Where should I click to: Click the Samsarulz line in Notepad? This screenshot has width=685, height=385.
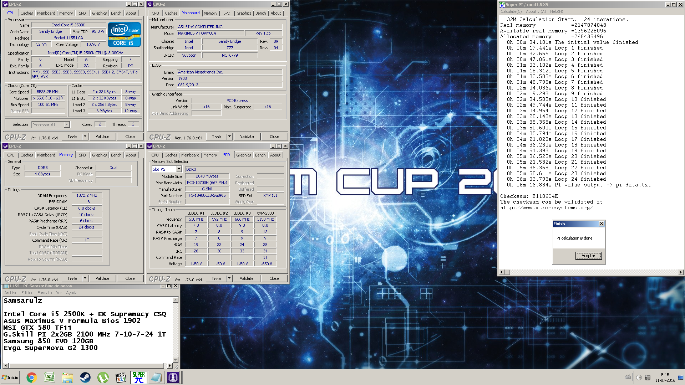click(x=23, y=301)
